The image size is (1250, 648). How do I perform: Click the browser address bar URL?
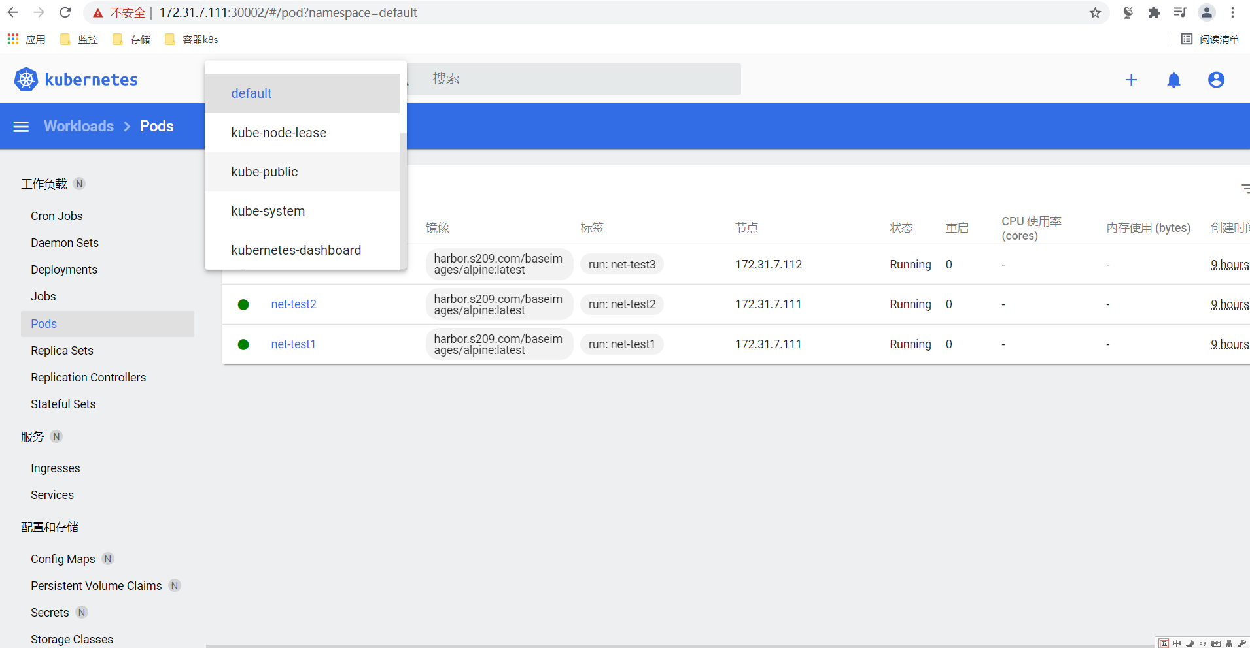(288, 12)
